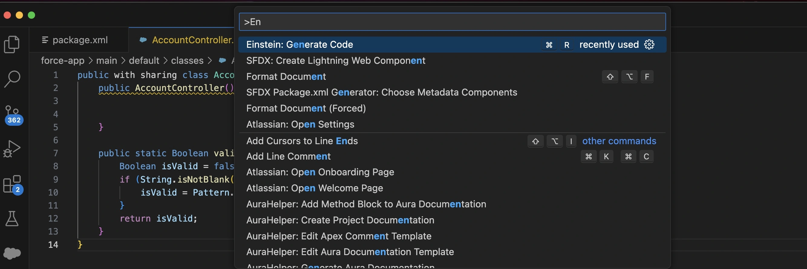Select AuraHelper: Add Method Block to Aura Documentation

[452, 204]
